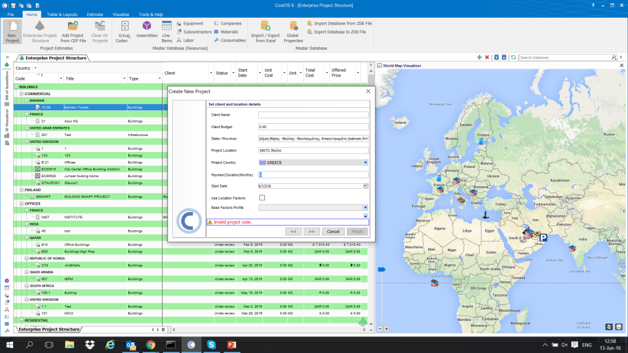This screenshot has width=628, height=353.
Task: Click the bottom Enterprise Project Structure tab
Action: 49,329
